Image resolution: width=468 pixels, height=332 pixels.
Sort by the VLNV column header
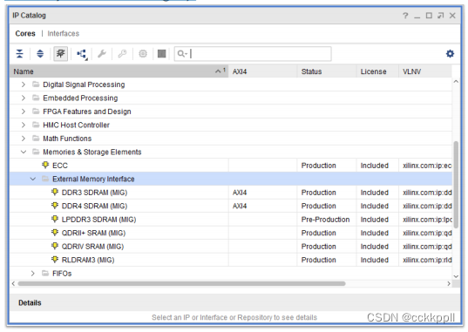point(425,71)
